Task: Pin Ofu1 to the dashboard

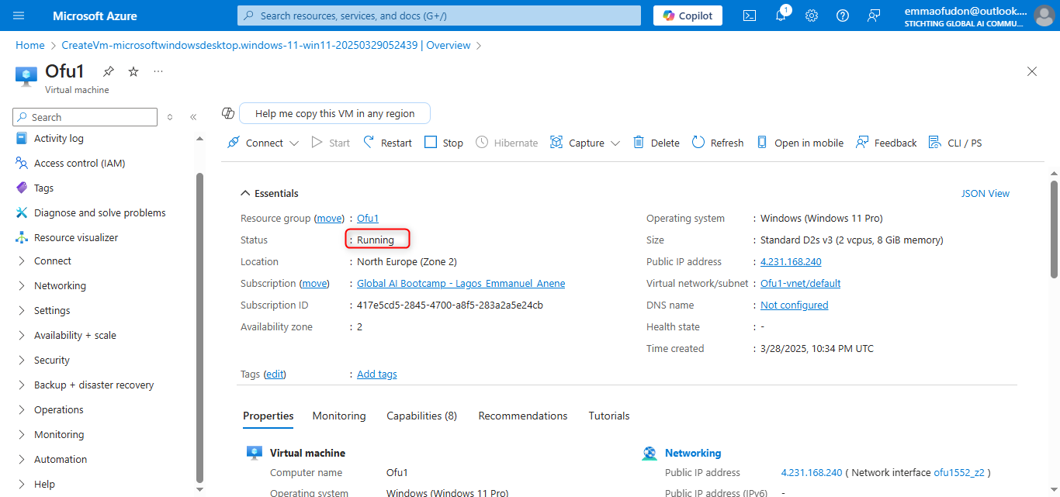Action: [x=109, y=71]
